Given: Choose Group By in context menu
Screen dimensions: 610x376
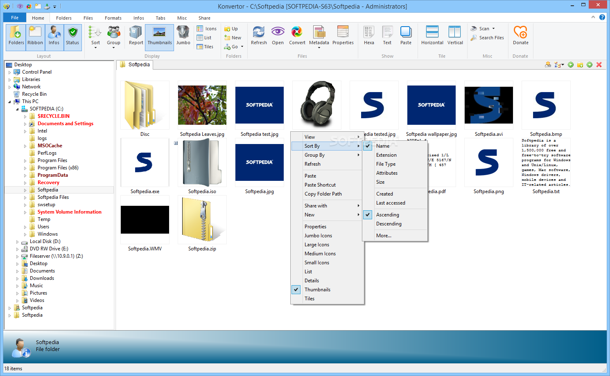Looking at the screenshot, I should (327, 155).
